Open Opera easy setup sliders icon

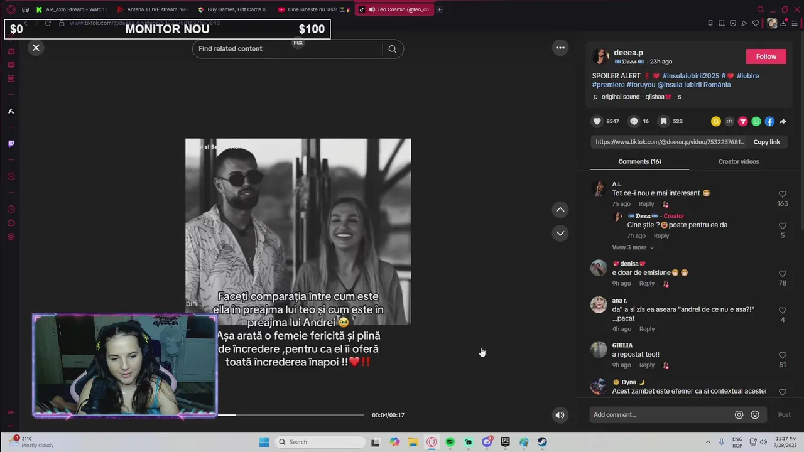click(x=795, y=23)
